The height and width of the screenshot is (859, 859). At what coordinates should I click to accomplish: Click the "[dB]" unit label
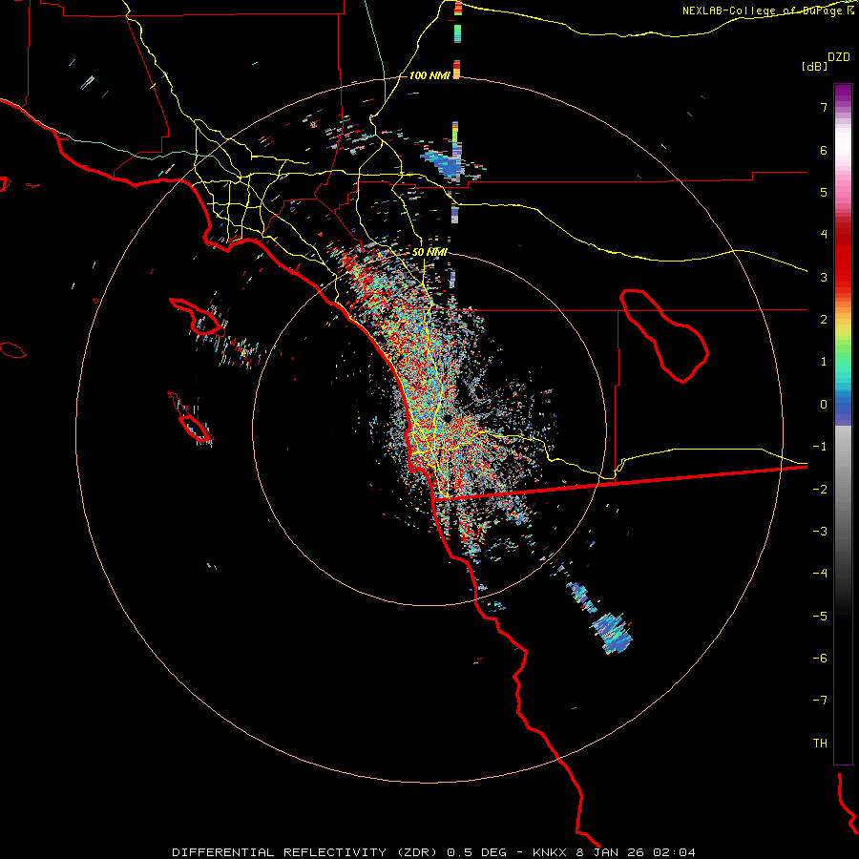(x=815, y=66)
